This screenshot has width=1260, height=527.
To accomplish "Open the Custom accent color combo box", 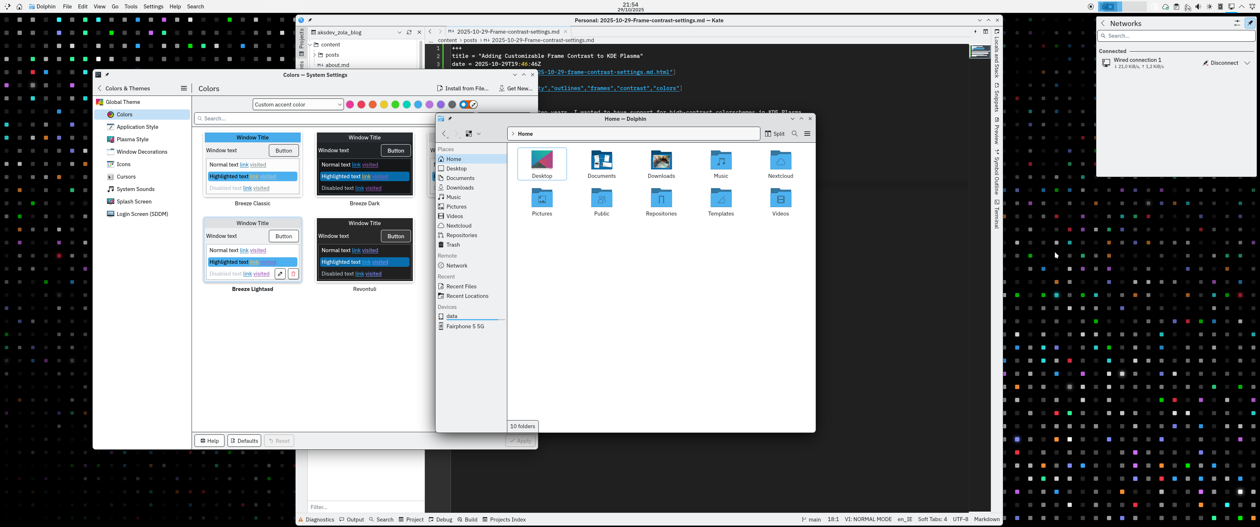I will click(x=298, y=104).
